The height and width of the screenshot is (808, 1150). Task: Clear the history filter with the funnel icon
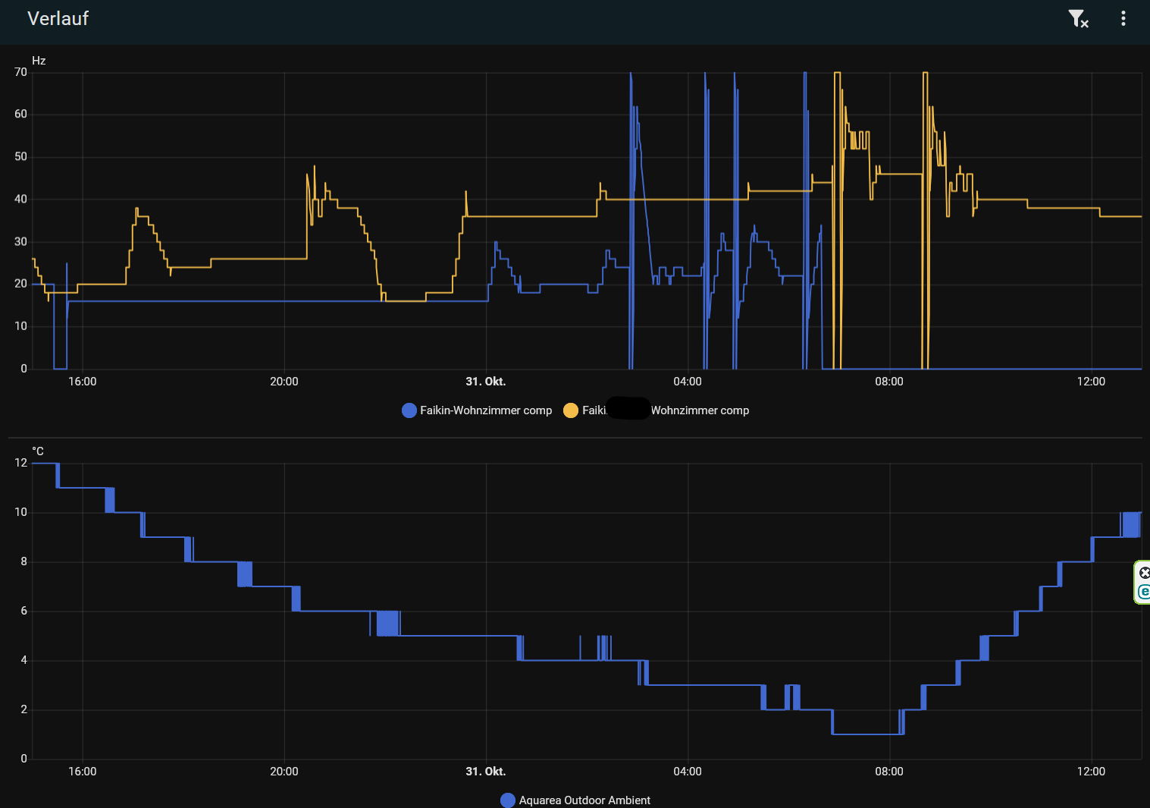pos(1077,19)
